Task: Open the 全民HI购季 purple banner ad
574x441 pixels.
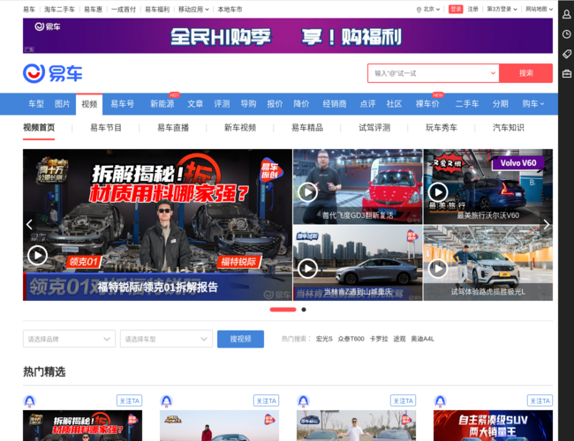Action: (288, 36)
